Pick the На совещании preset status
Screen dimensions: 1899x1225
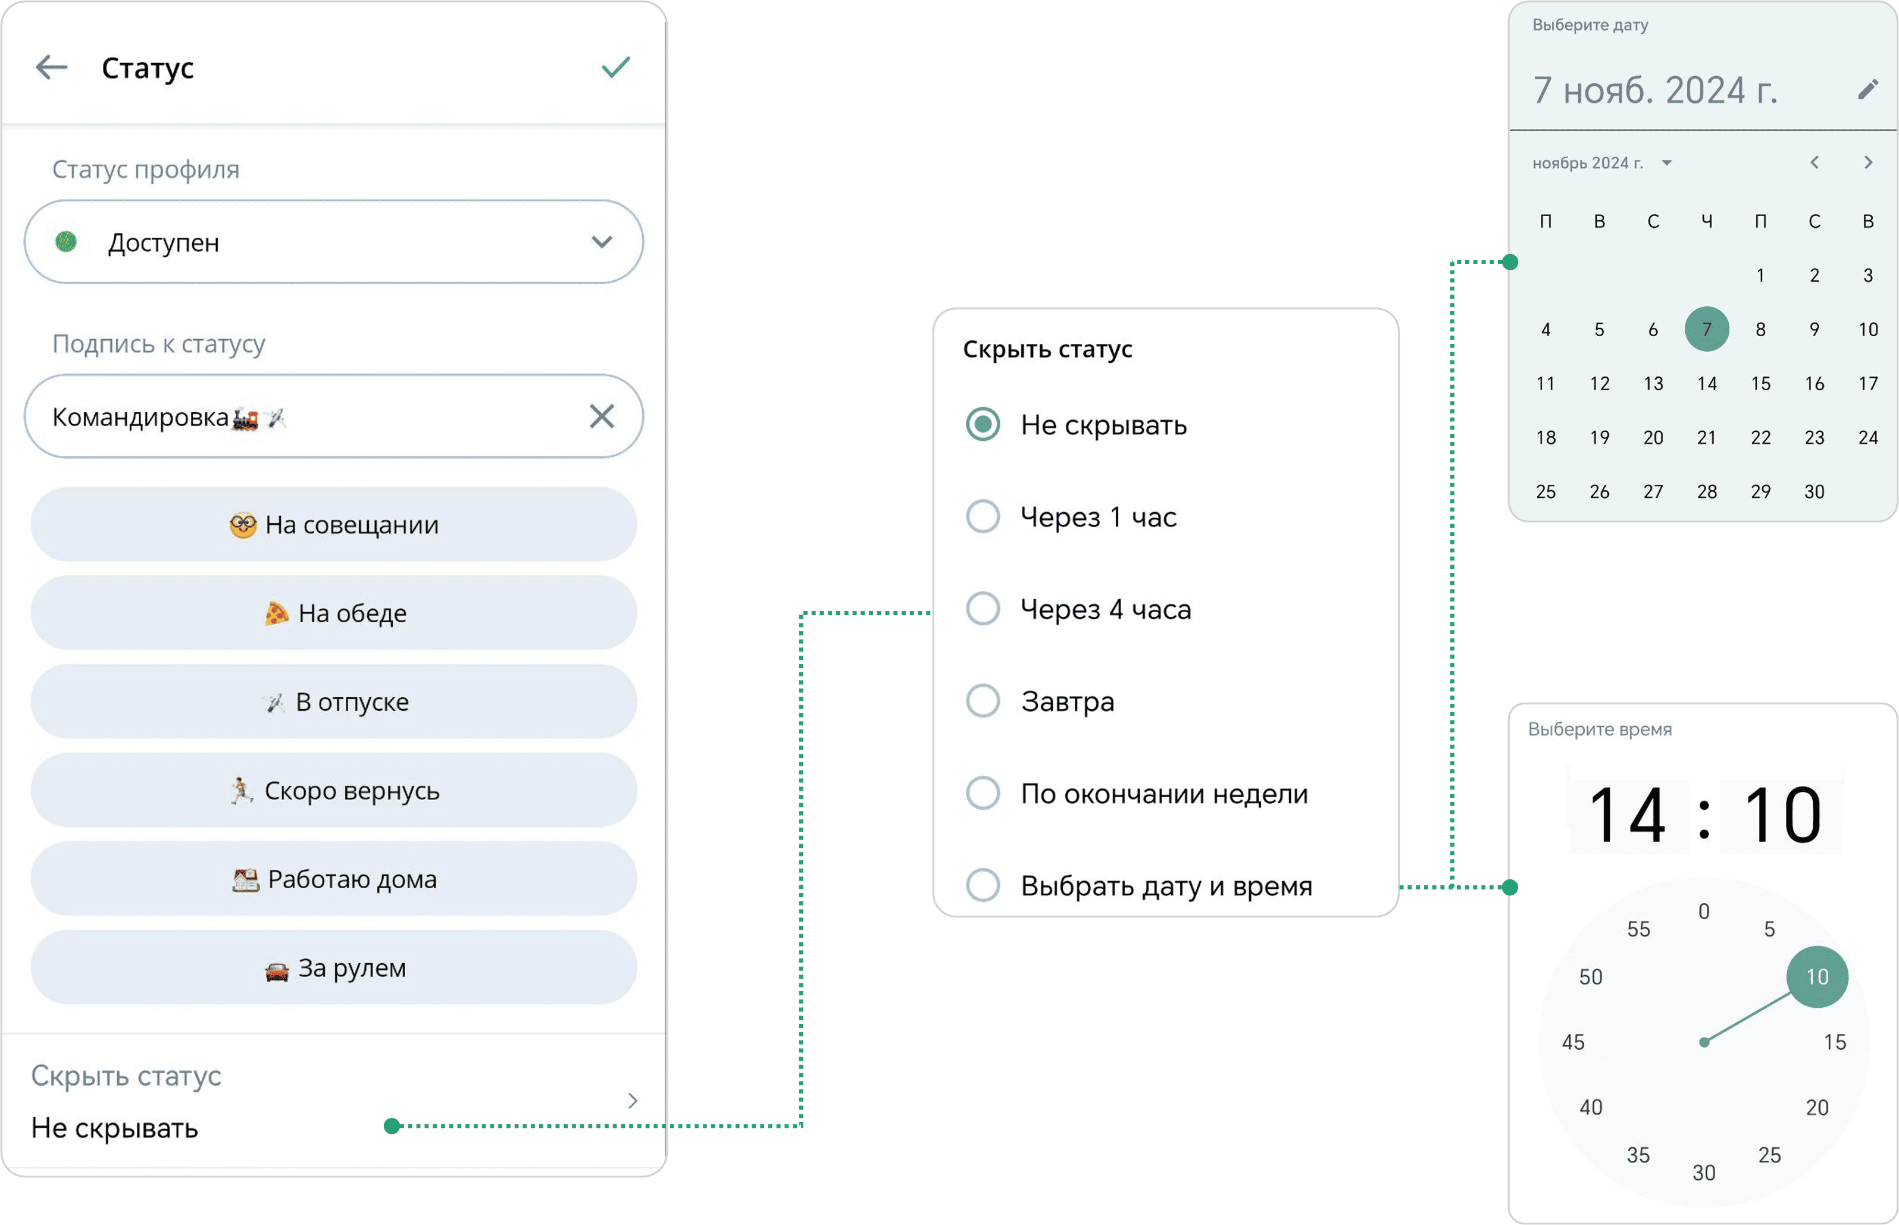coord(334,525)
